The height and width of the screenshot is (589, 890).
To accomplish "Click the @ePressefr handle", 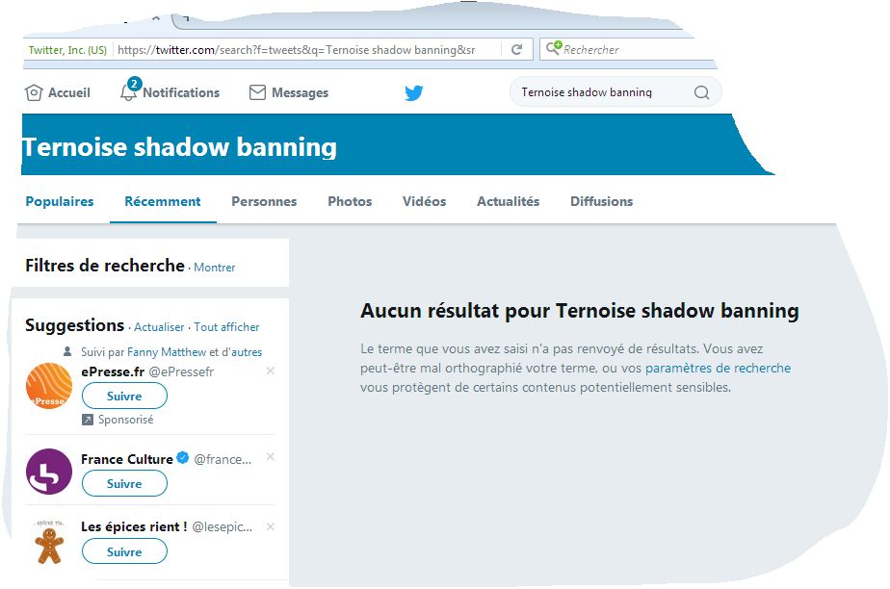I will point(181,371).
